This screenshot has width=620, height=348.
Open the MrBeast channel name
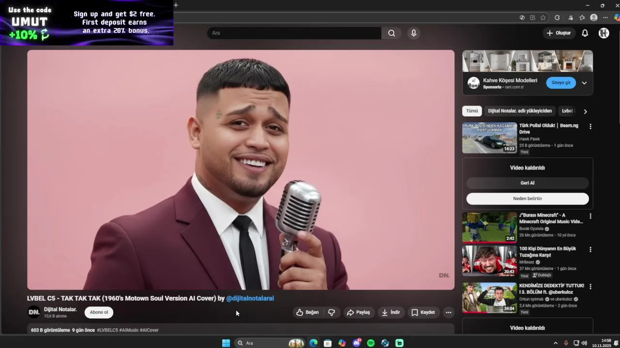527,262
